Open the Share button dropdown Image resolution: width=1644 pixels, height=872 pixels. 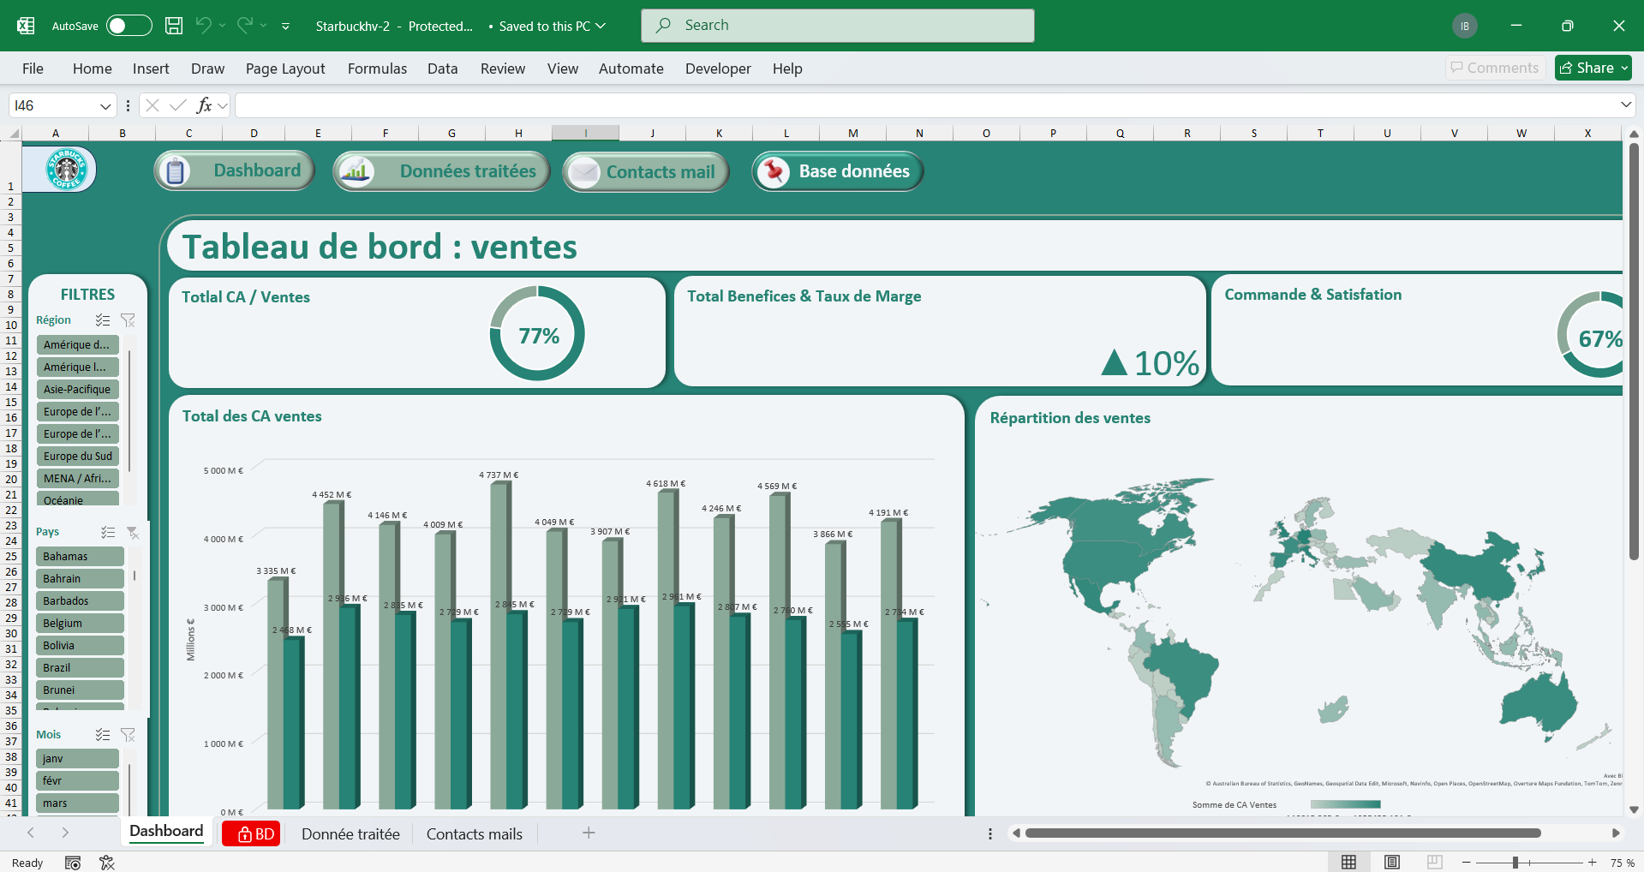[x=1624, y=69]
